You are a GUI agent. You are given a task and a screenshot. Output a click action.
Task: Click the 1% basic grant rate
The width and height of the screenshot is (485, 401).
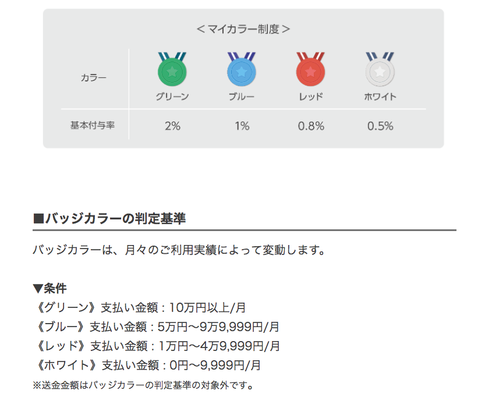click(x=242, y=126)
